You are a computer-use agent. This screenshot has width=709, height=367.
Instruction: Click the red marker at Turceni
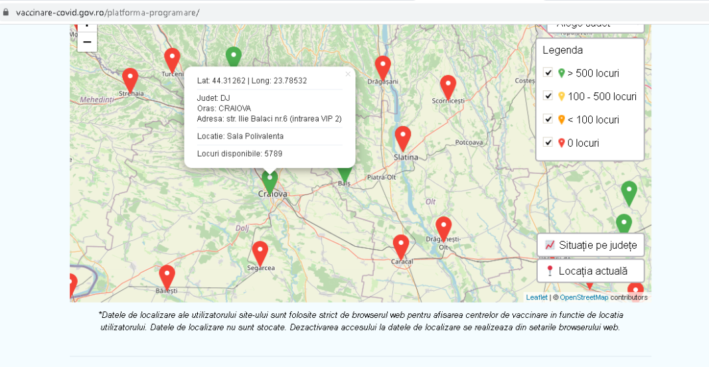(172, 59)
